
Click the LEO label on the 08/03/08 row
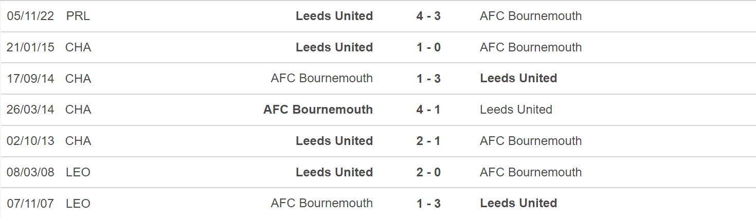(x=78, y=172)
